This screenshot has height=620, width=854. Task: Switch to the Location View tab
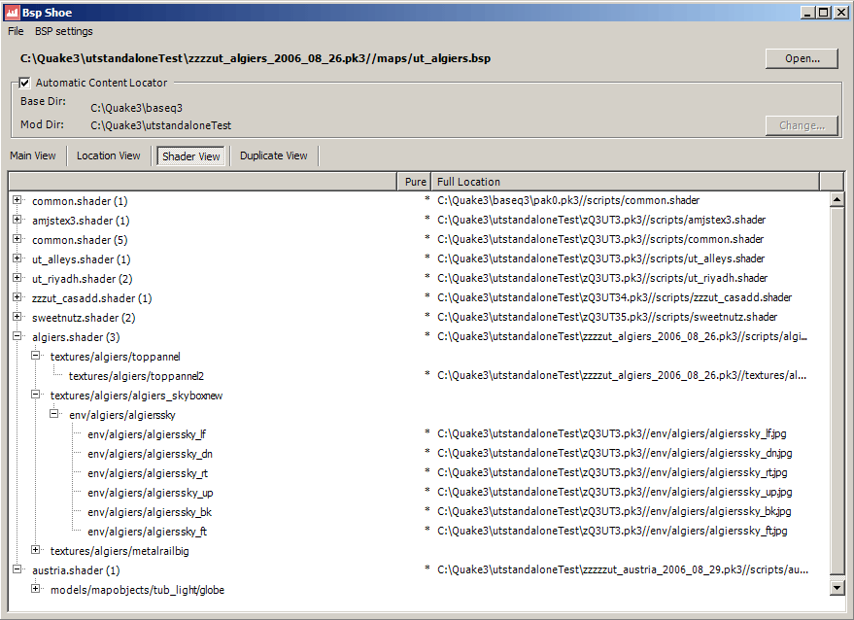coord(109,155)
